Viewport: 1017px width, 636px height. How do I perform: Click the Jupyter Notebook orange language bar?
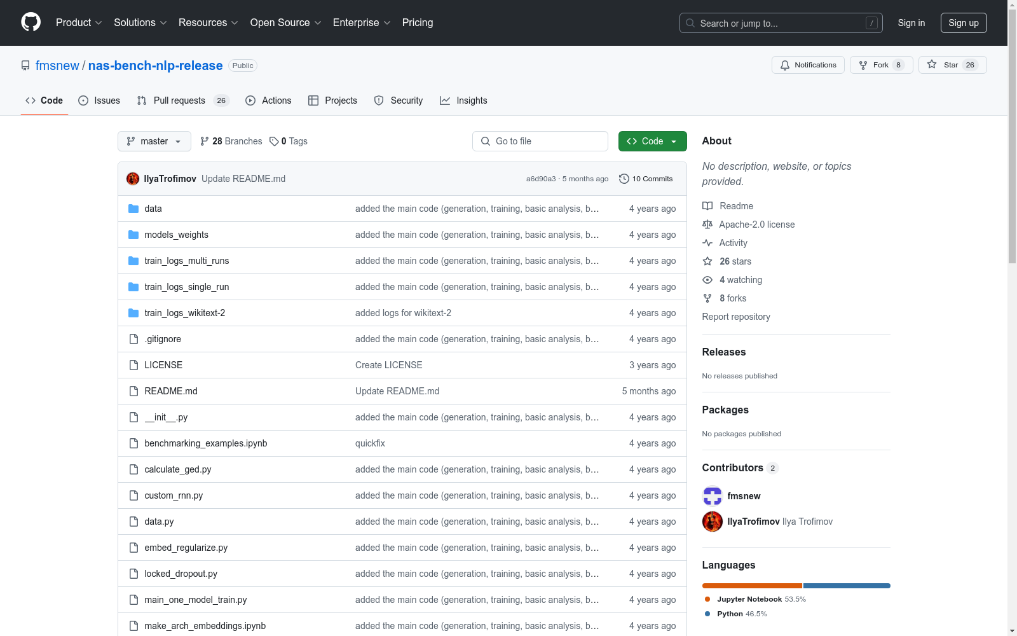coord(752,586)
